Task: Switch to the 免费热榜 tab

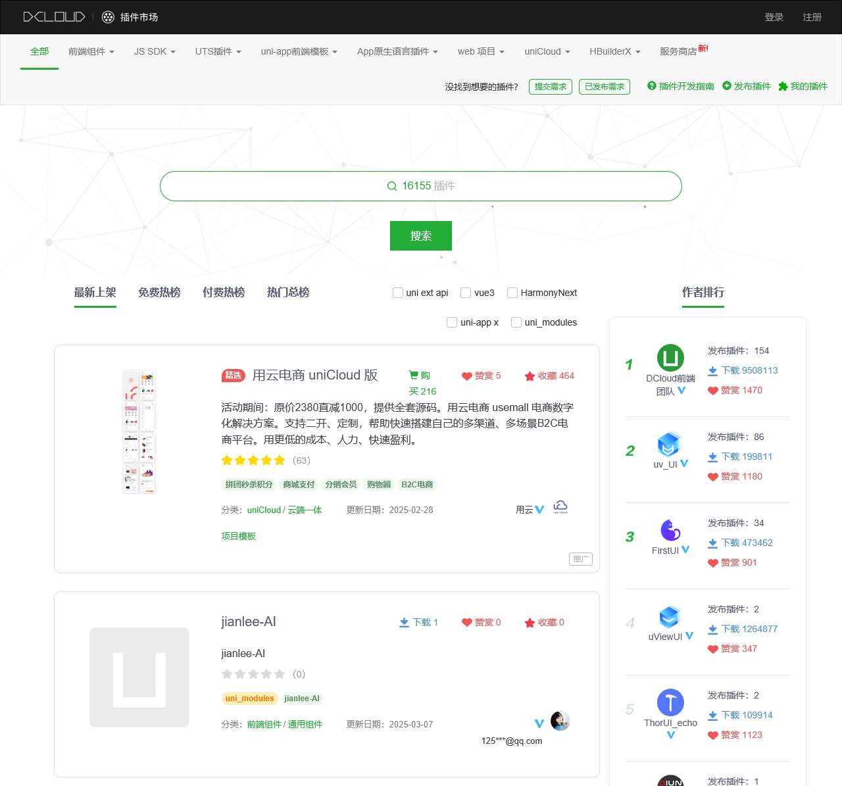Action: [x=159, y=292]
